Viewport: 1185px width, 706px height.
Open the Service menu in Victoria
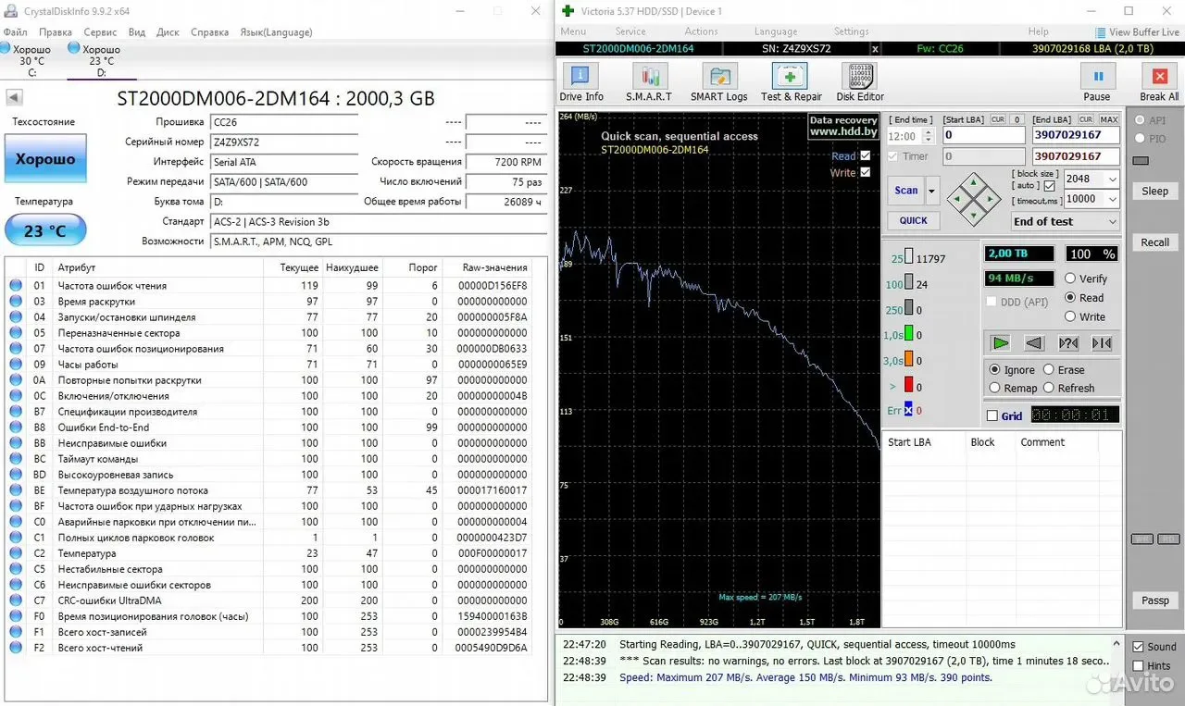[630, 31]
